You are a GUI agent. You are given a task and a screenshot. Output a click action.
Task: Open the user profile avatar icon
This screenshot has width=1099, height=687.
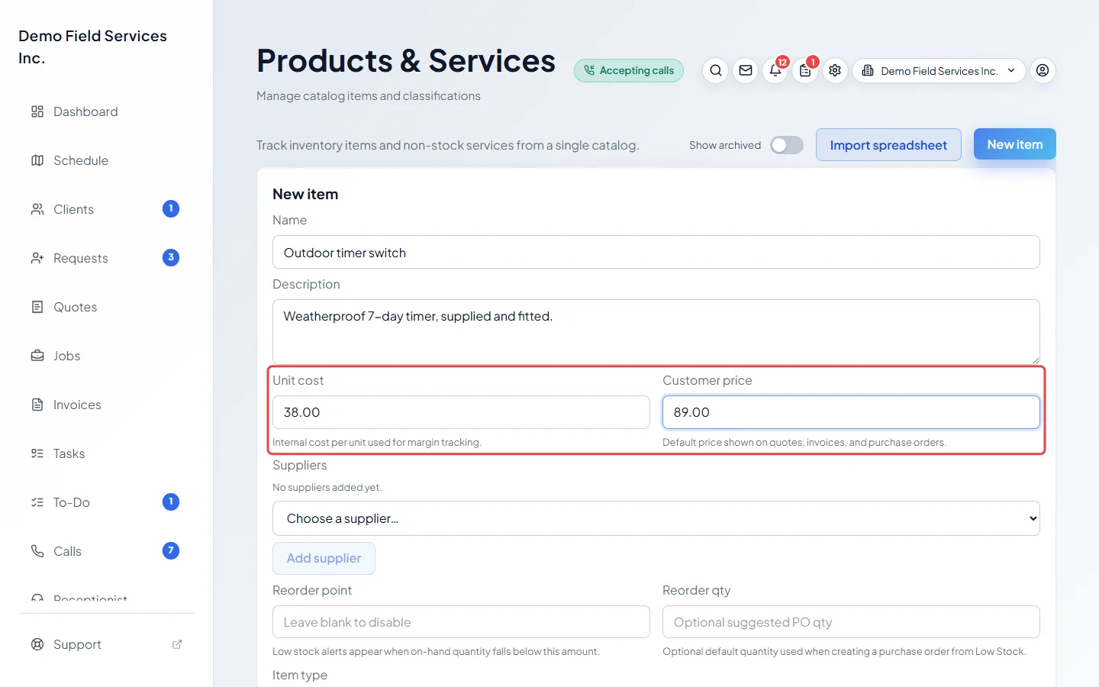[1043, 71]
